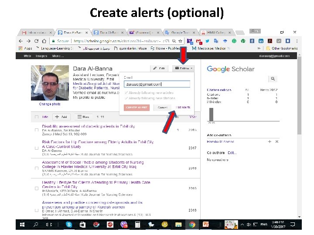Check the box for Awareness and practice osteoporosis
This screenshot has width=314, height=235.
(37, 210)
